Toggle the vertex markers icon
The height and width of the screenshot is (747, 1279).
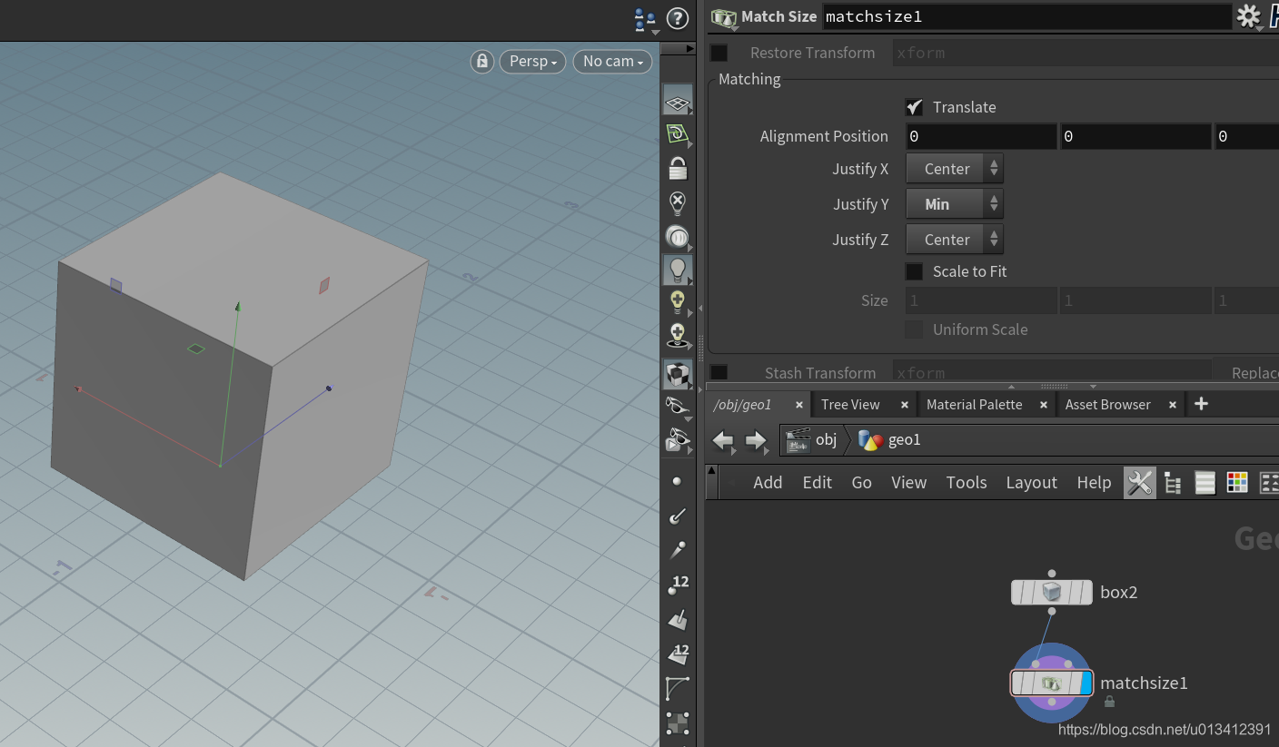point(677,723)
